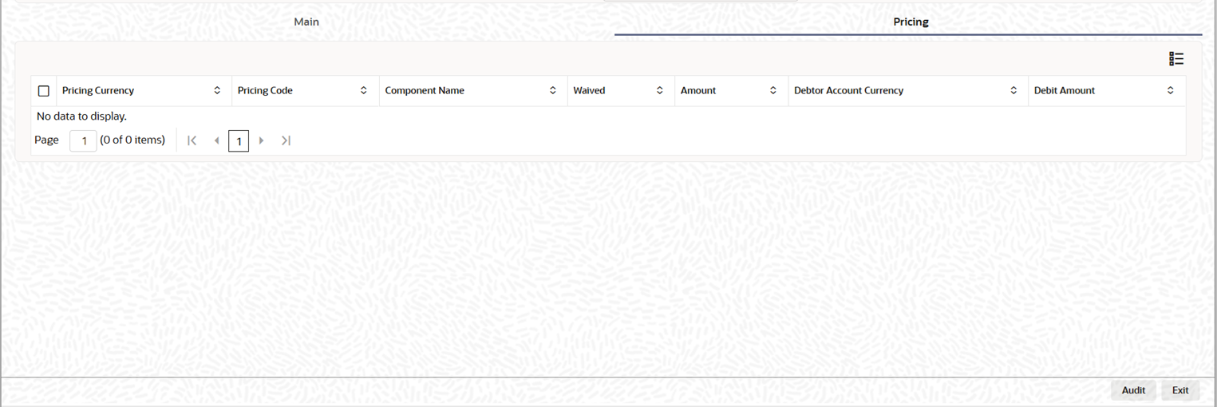Click the Debtor Account Currency header
Image resolution: width=1217 pixels, height=407 pixels.
point(848,91)
